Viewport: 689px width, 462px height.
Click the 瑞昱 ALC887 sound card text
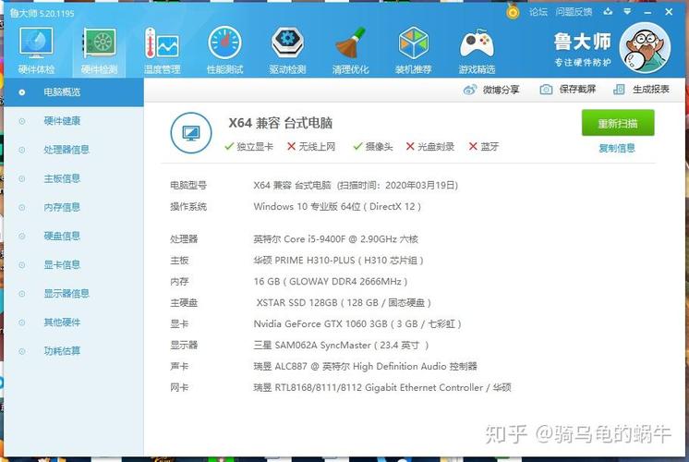click(365, 366)
